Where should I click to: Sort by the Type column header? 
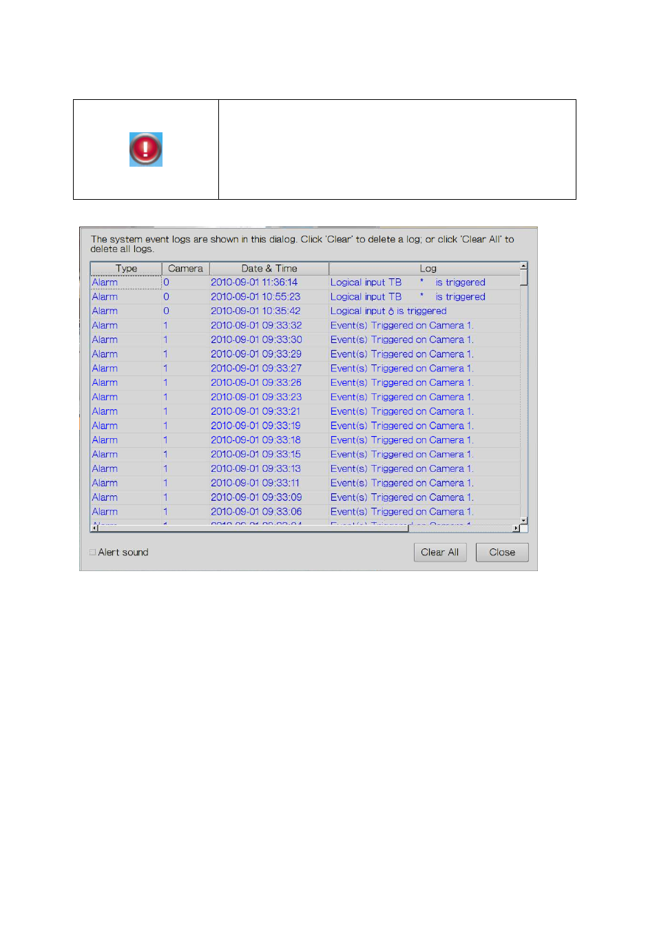pos(126,269)
